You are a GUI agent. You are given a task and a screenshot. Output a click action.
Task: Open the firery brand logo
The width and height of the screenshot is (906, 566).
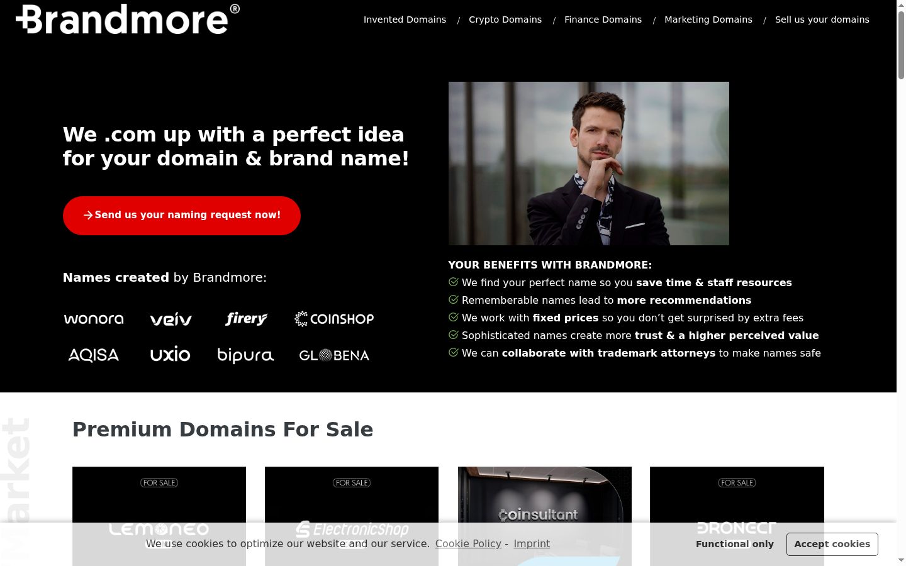(x=246, y=319)
